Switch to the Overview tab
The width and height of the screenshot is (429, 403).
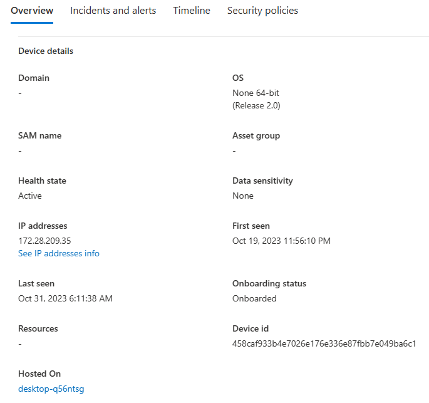click(x=32, y=11)
